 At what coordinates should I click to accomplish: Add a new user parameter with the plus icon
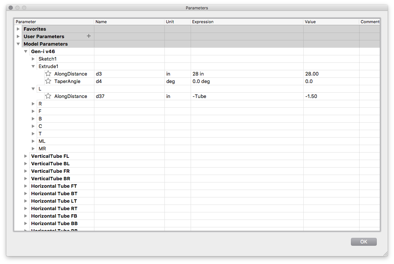tap(89, 36)
